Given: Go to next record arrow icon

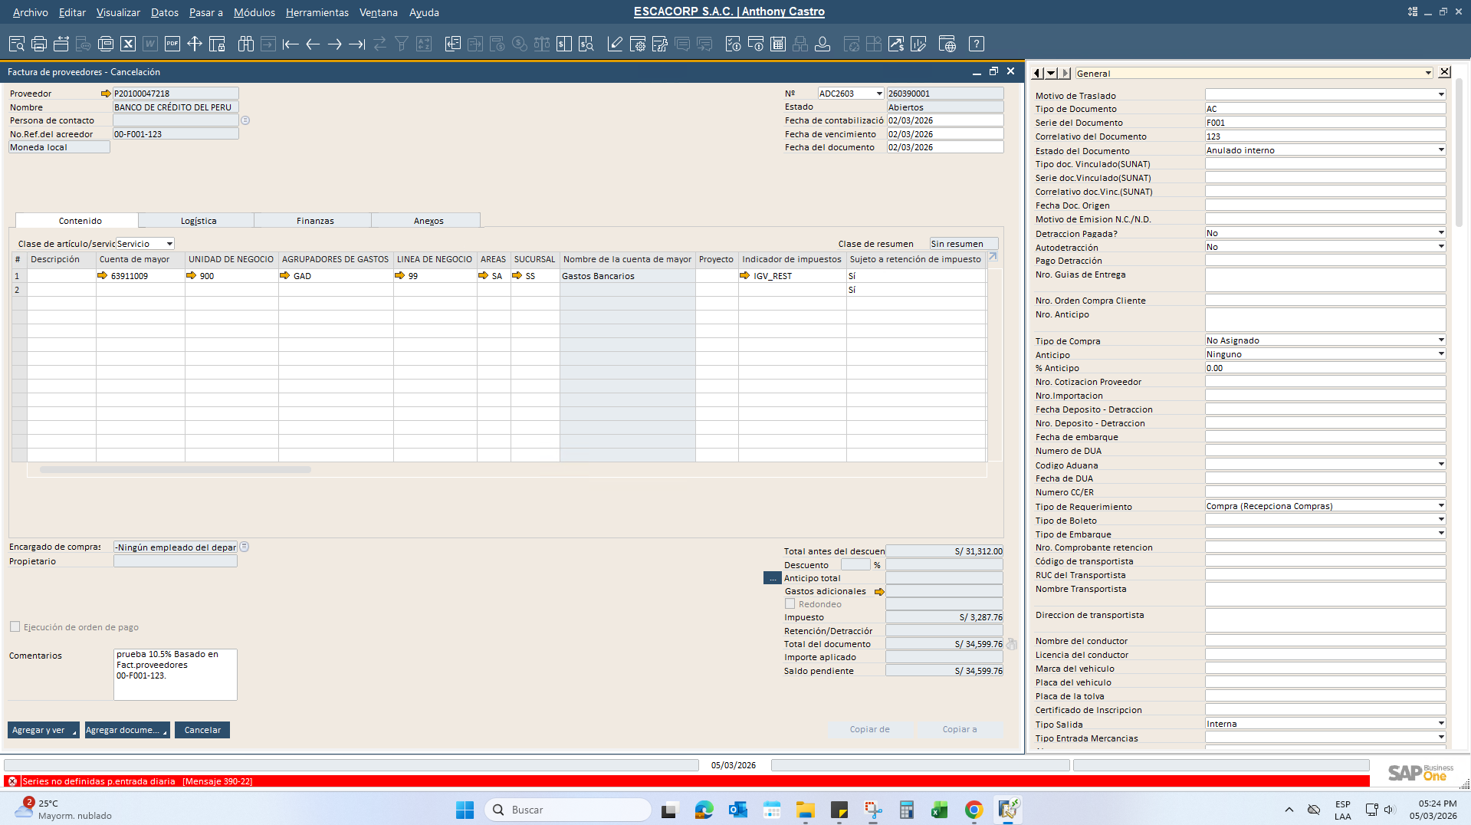Looking at the screenshot, I should coord(335,44).
